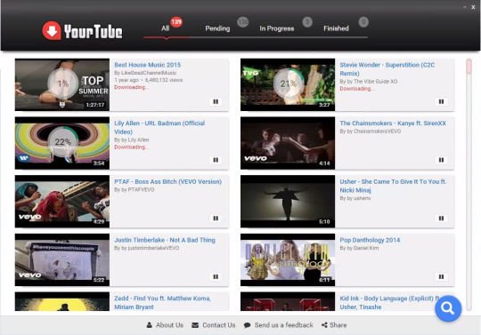Open Kid Ink Body Language title
Viewport: 481px width, 335px height.
tap(389, 303)
